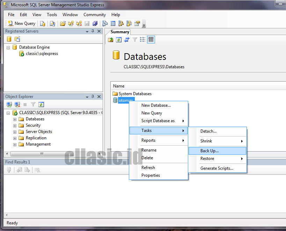The image size is (286, 231).
Task: Click the Name column header
Action: 119,86
